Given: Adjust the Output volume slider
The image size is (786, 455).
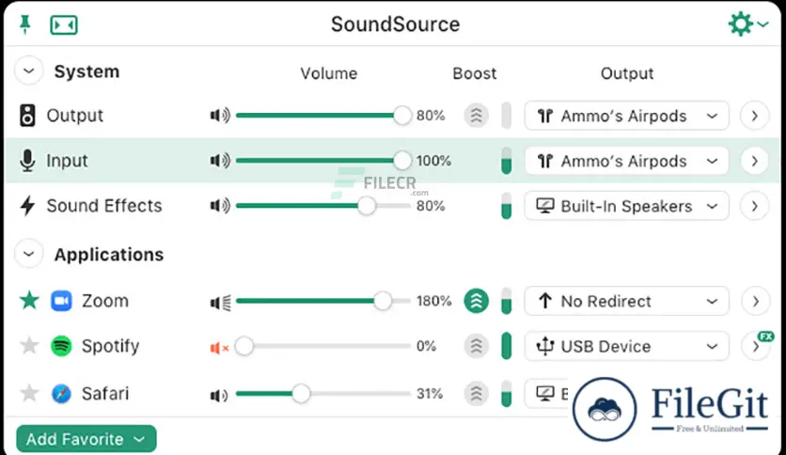Looking at the screenshot, I should click(x=323, y=116).
